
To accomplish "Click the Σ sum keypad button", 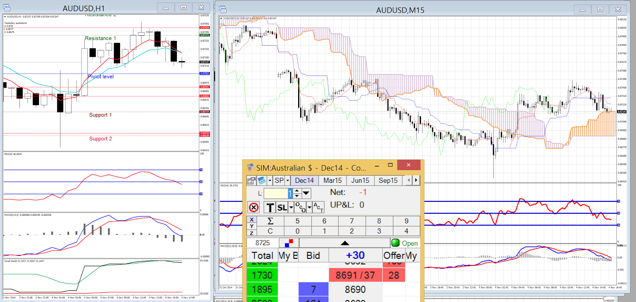I will (270, 221).
